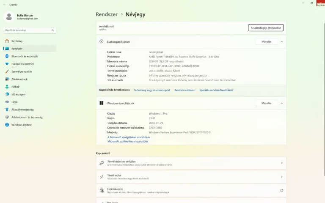The height and width of the screenshot is (203, 325).
Task: Click A számítógép átnevezése button
Action: pos(266,28)
